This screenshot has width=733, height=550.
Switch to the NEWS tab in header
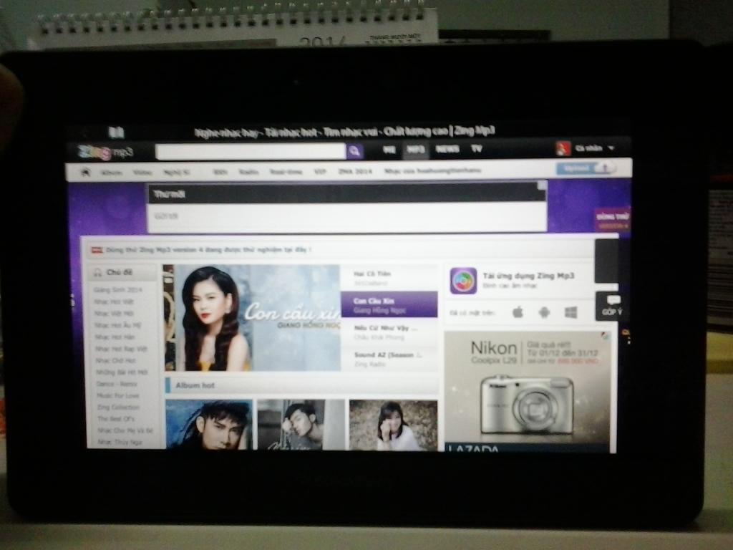[x=447, y=149]
